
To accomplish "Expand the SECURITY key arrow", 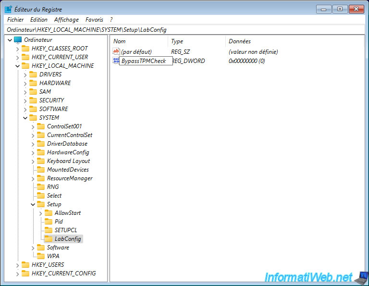I will (x=25, y=101).
